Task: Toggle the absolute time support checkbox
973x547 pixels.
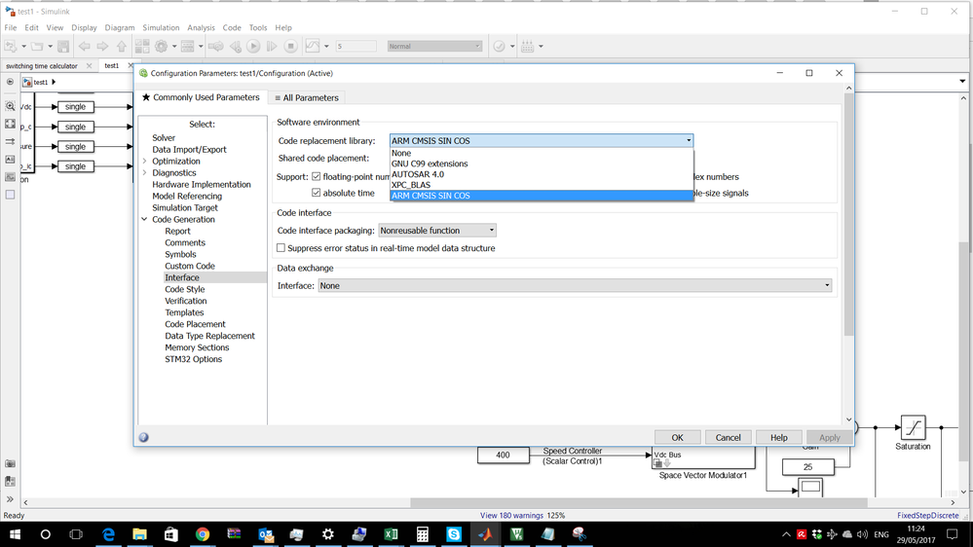Action: point(316,193)
